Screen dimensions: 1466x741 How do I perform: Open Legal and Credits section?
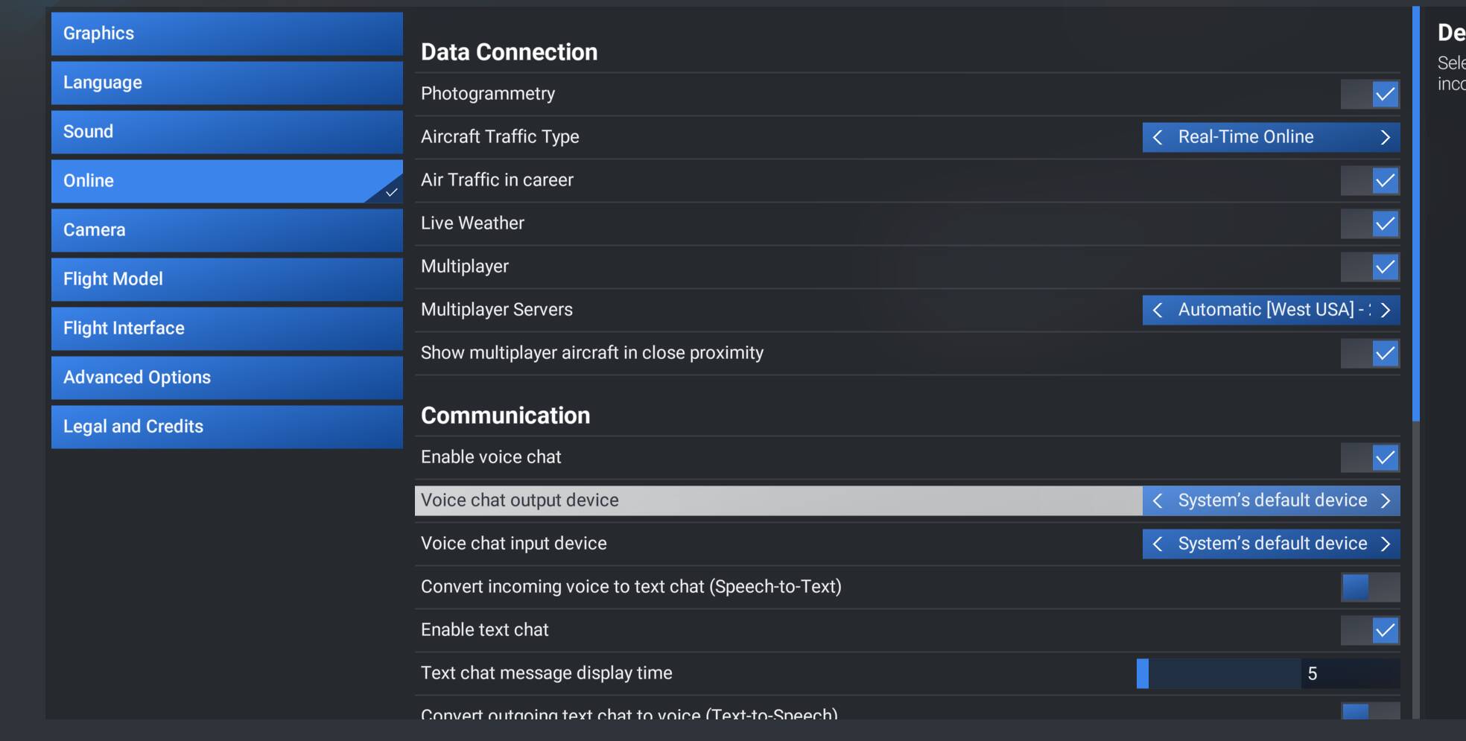click(x=227, y=427)
